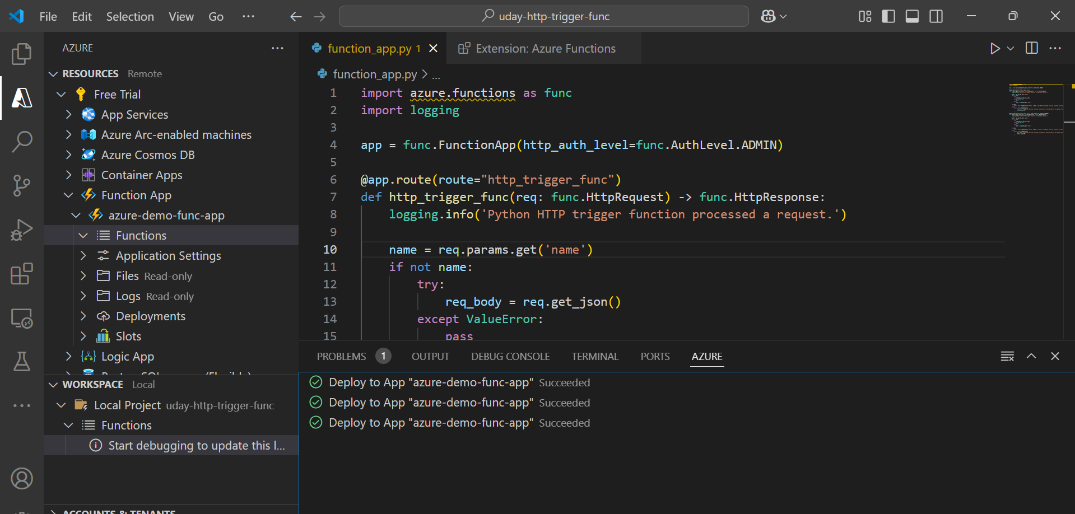Open the Source Control view
Image resolution: width=1075 pixels, height=514 pixels.
(x=21, y=185)
